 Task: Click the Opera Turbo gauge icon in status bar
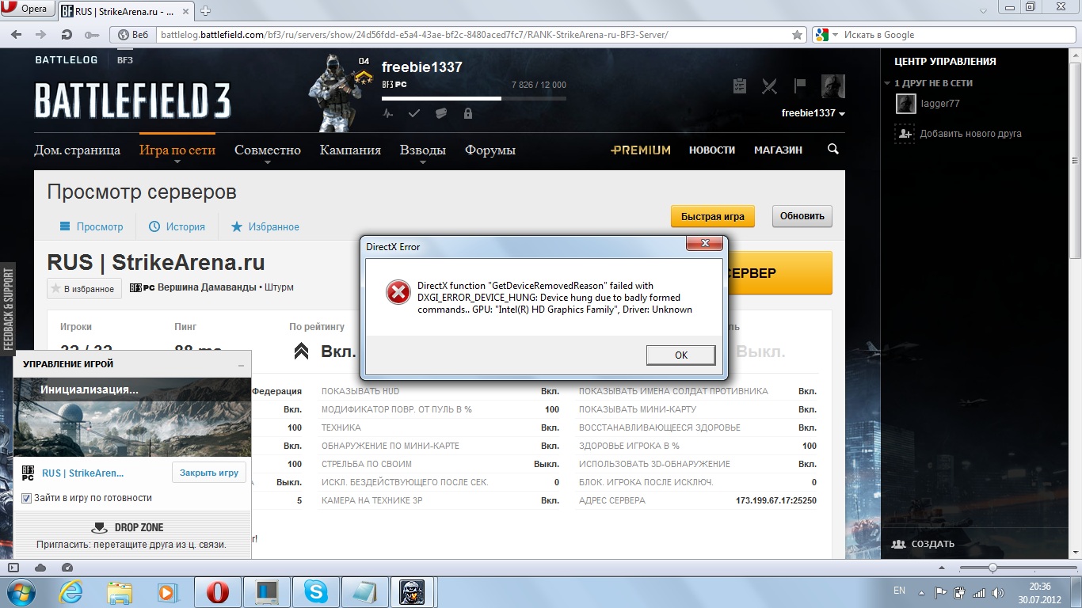(67, 568)
